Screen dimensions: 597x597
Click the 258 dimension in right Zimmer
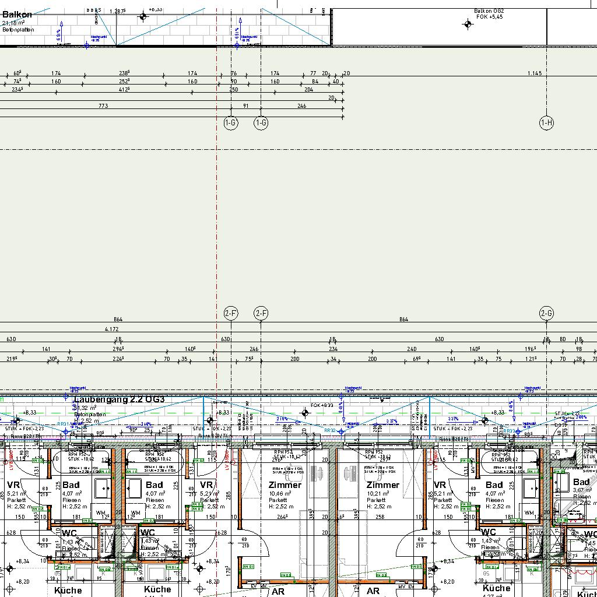pyautogui.click(x=380, y=517)
